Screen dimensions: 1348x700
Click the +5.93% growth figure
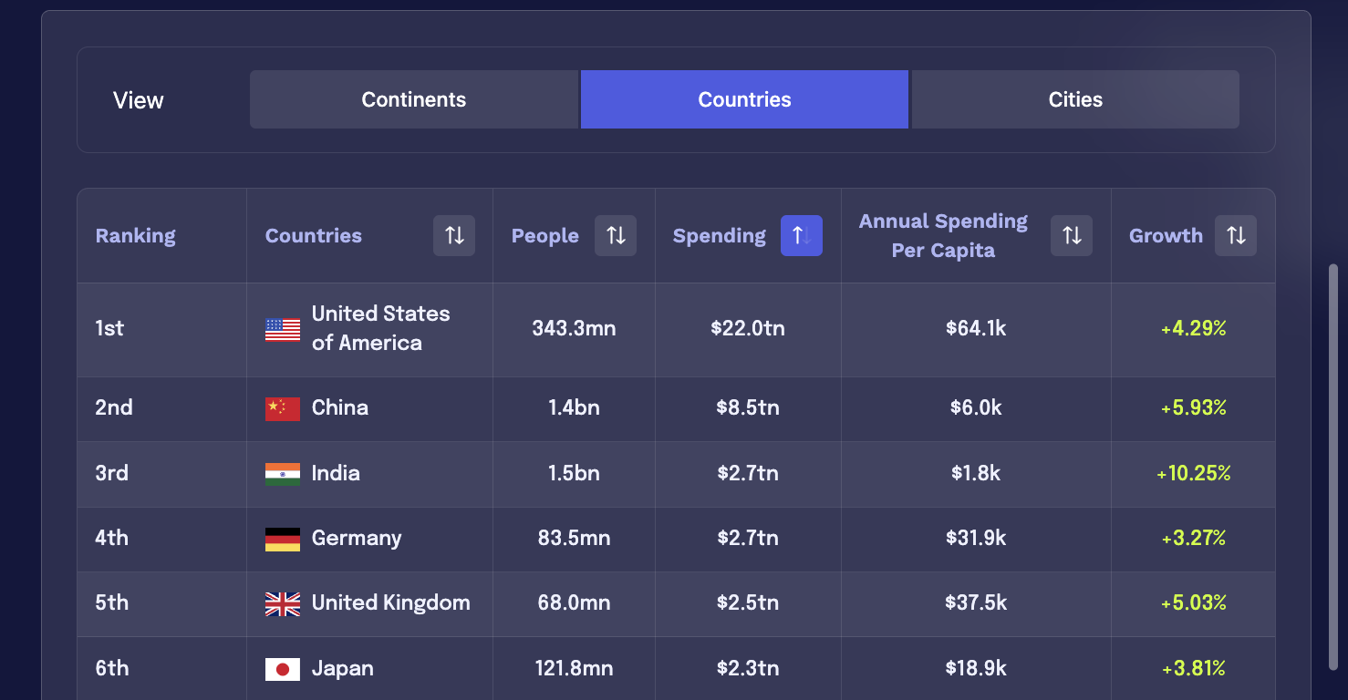coord(1193,407)
